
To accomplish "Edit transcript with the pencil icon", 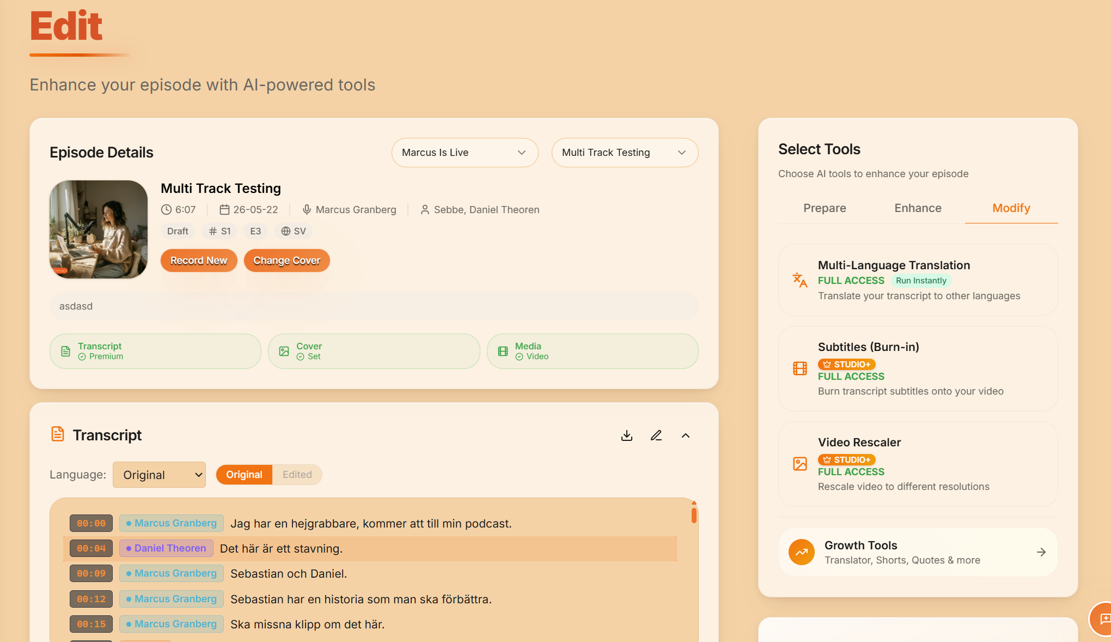I will 656,435.
